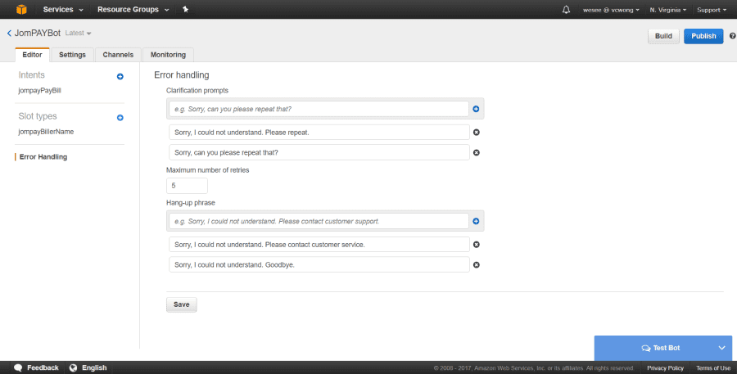Click the new clarification prompt input field
The height and width of the screenshot is (374, 737).
point(319,109)
